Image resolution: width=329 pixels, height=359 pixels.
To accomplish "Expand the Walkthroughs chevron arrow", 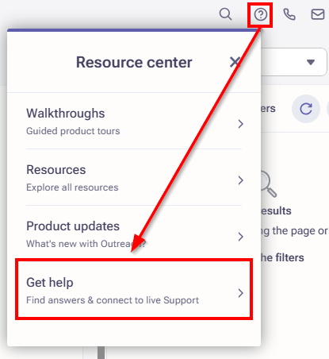I will point(240,124).
